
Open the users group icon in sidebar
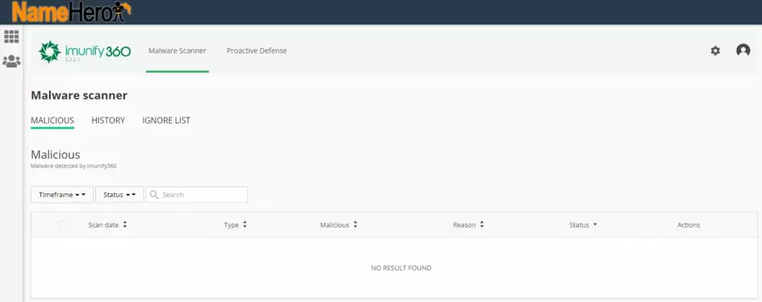[11, 61]
